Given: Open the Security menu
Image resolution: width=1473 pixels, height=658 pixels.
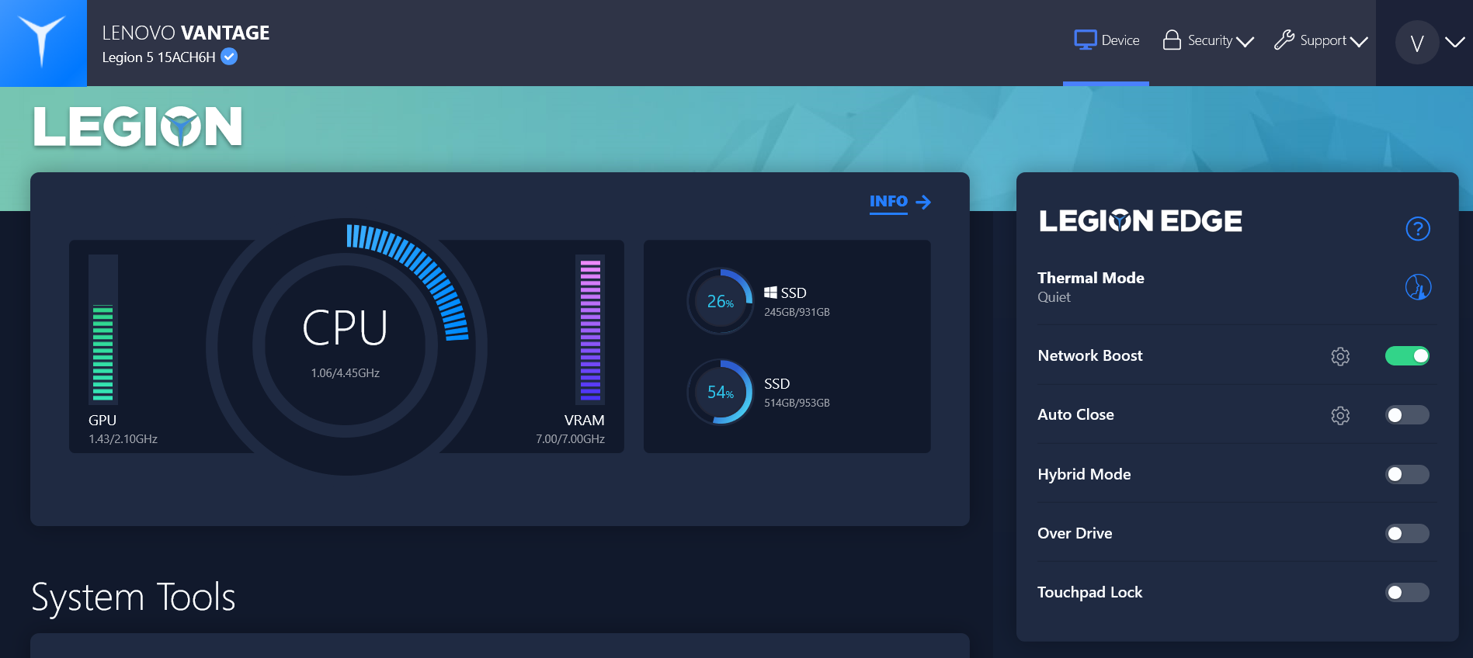Looking at the screenshot, I should coord(1208,40).
